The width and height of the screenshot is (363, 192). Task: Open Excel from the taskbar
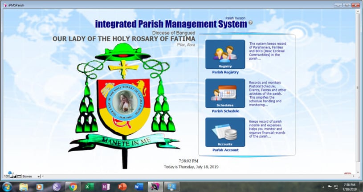[90, 187]
